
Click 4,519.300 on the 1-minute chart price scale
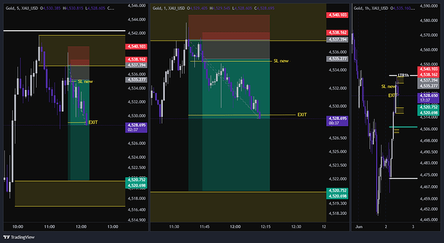click(338, 203)
